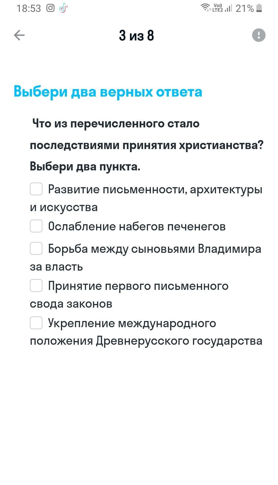Check the 'Ослабление набегов печенегов' checkbox
278x485 pixels.
point(36,226)
